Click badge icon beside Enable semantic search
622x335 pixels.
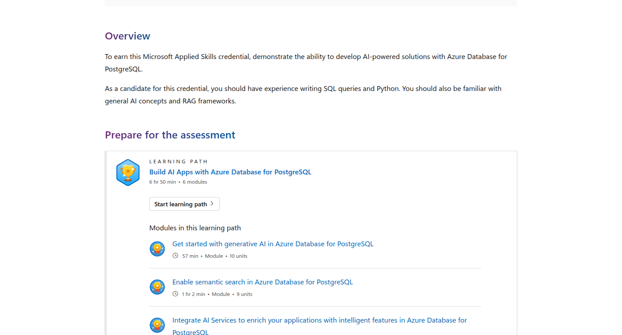click(x=157, y=287)
